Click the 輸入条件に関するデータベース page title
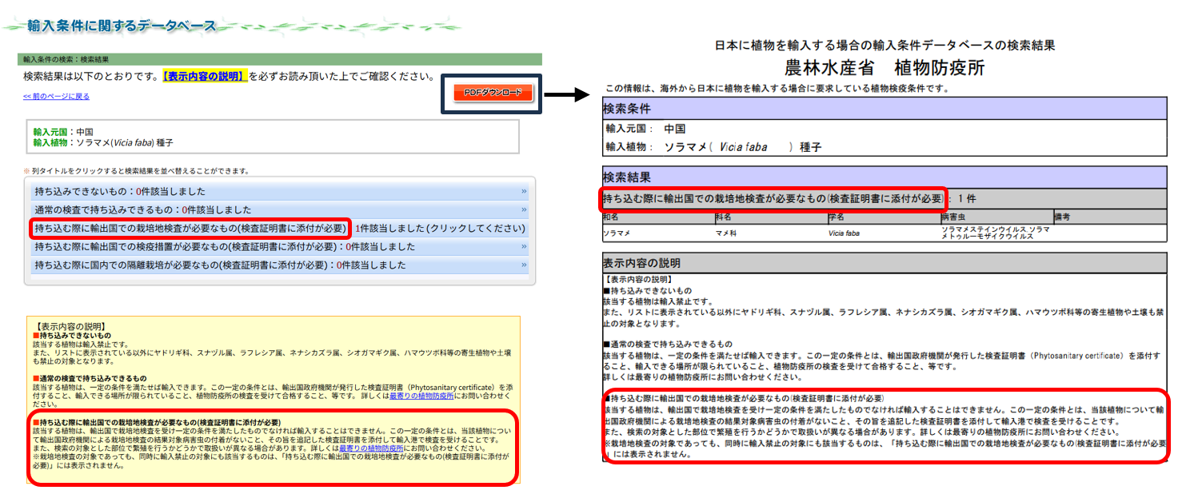 [122, 26]
